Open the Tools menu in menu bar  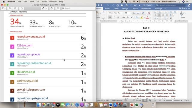click(44, 1)
